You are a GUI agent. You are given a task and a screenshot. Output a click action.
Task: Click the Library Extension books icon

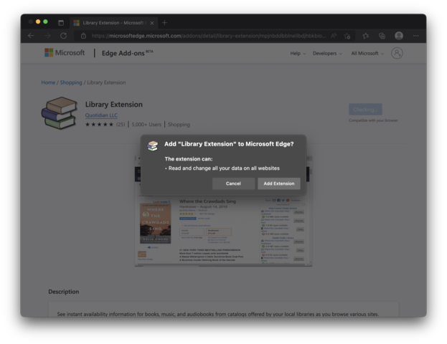click(60, 113)
